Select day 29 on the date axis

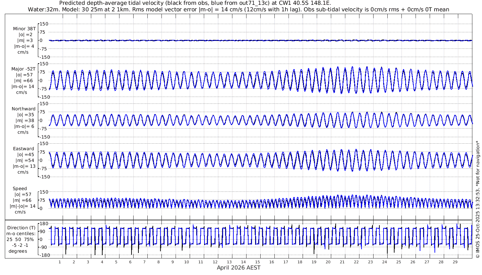pos(455,262)
